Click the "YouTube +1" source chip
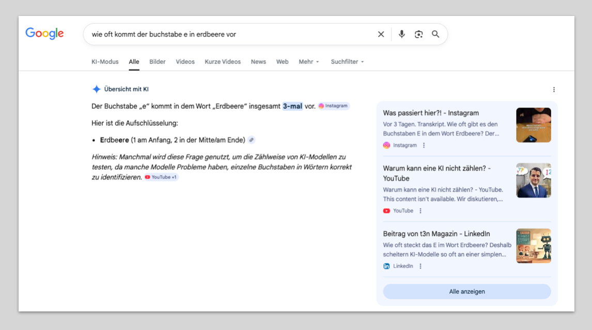592x330 pixels. (161, 177)
